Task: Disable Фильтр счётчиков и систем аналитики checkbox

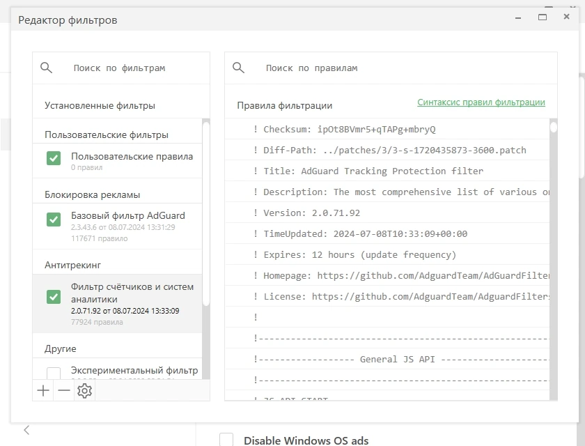Action: pyautogui.click(x=54, y=297)
